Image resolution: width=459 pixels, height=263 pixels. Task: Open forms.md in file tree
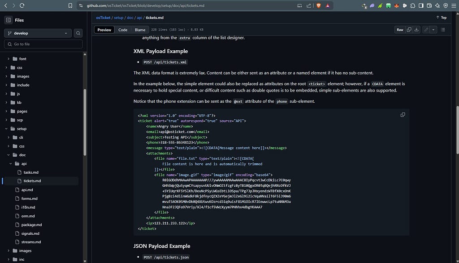point(29,198)
